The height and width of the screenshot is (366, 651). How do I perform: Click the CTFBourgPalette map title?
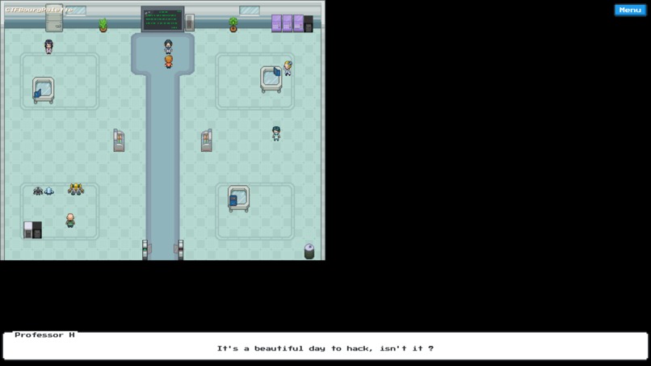click(x=39, y=10)
